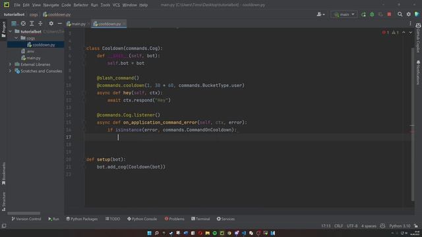Click the editor vertical scrollbar

tap(413, 124)
